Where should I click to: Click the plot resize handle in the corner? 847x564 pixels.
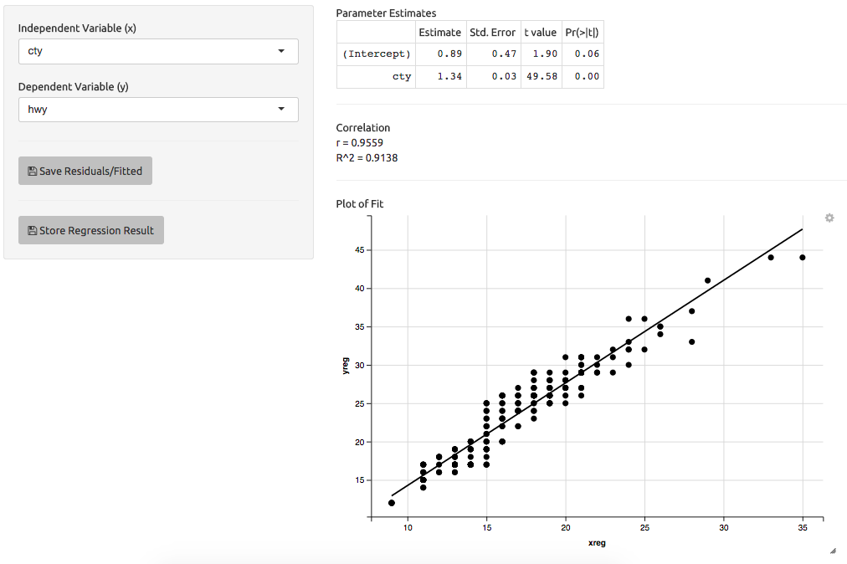point(833,551)
